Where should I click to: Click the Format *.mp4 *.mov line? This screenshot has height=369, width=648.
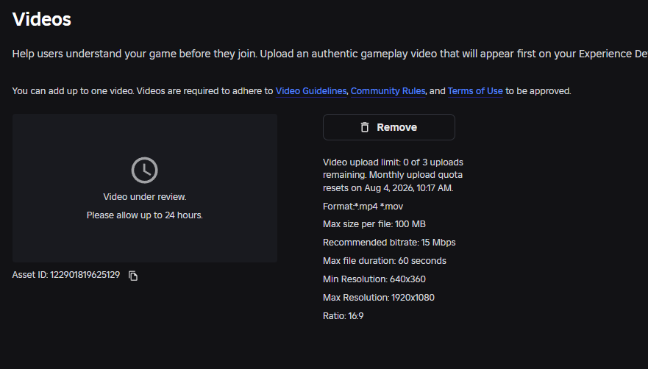[x=363, y=207]
